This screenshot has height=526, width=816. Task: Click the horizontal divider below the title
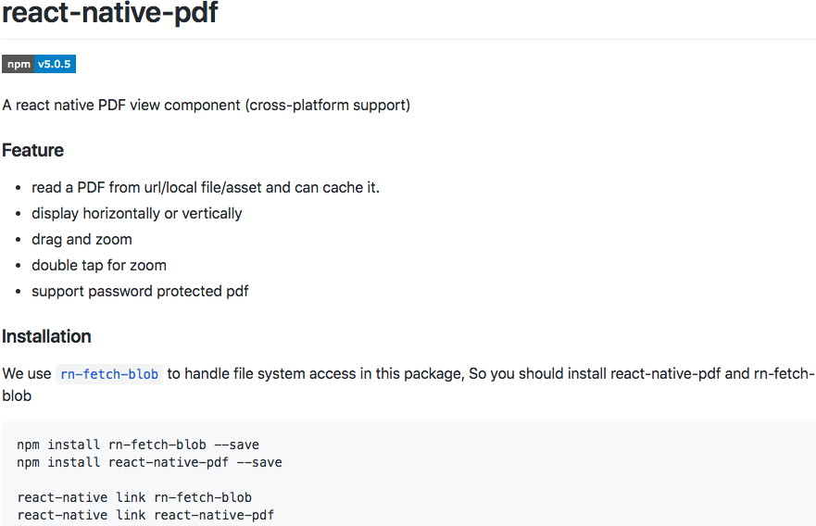pos(409,39)
